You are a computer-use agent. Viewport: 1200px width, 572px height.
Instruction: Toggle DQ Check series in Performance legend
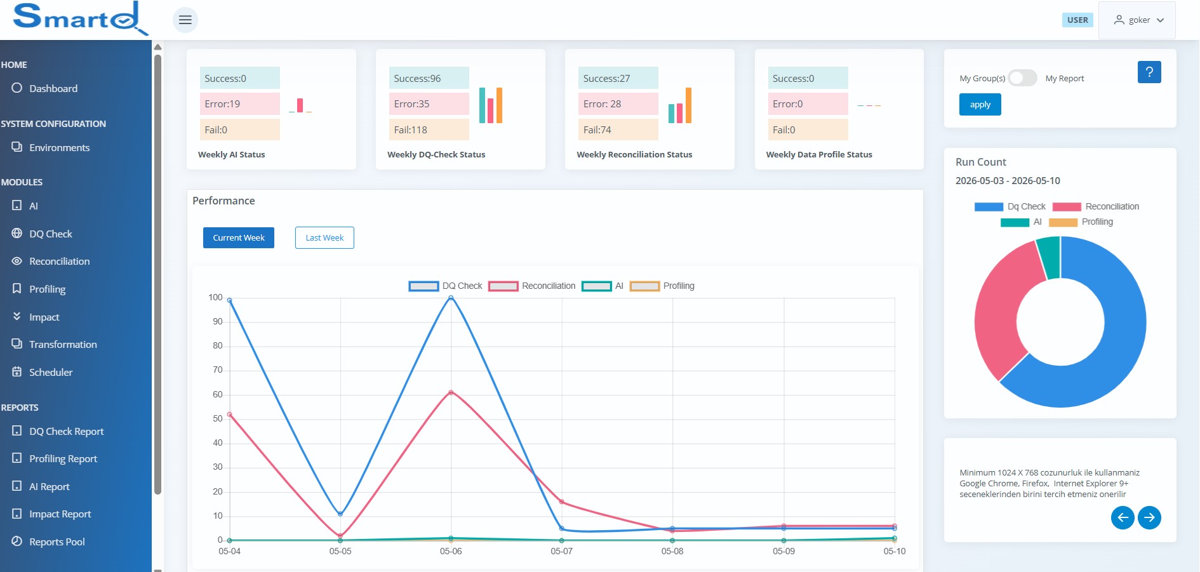(x=446, y=286)
